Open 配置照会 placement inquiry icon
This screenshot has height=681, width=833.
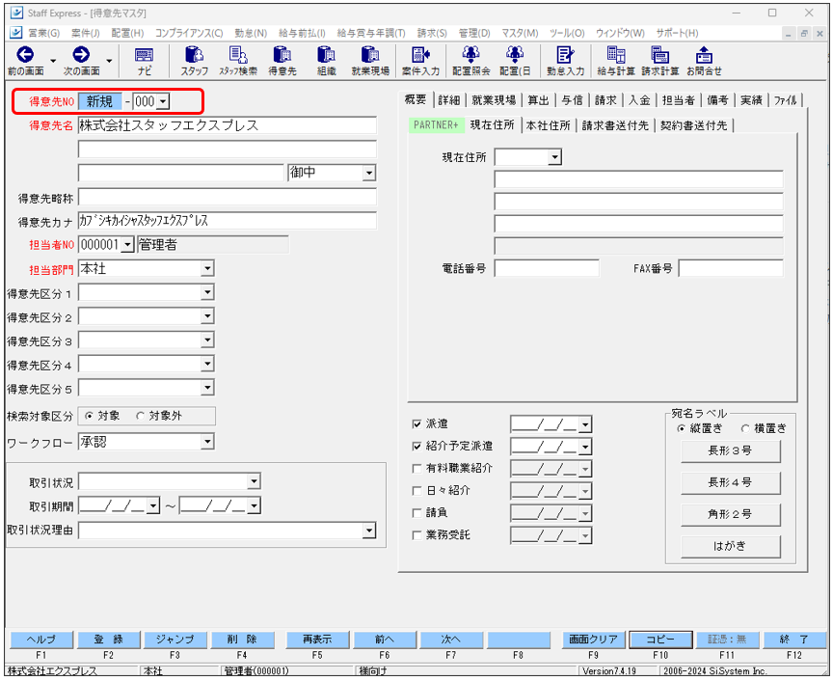click(470, 61)
